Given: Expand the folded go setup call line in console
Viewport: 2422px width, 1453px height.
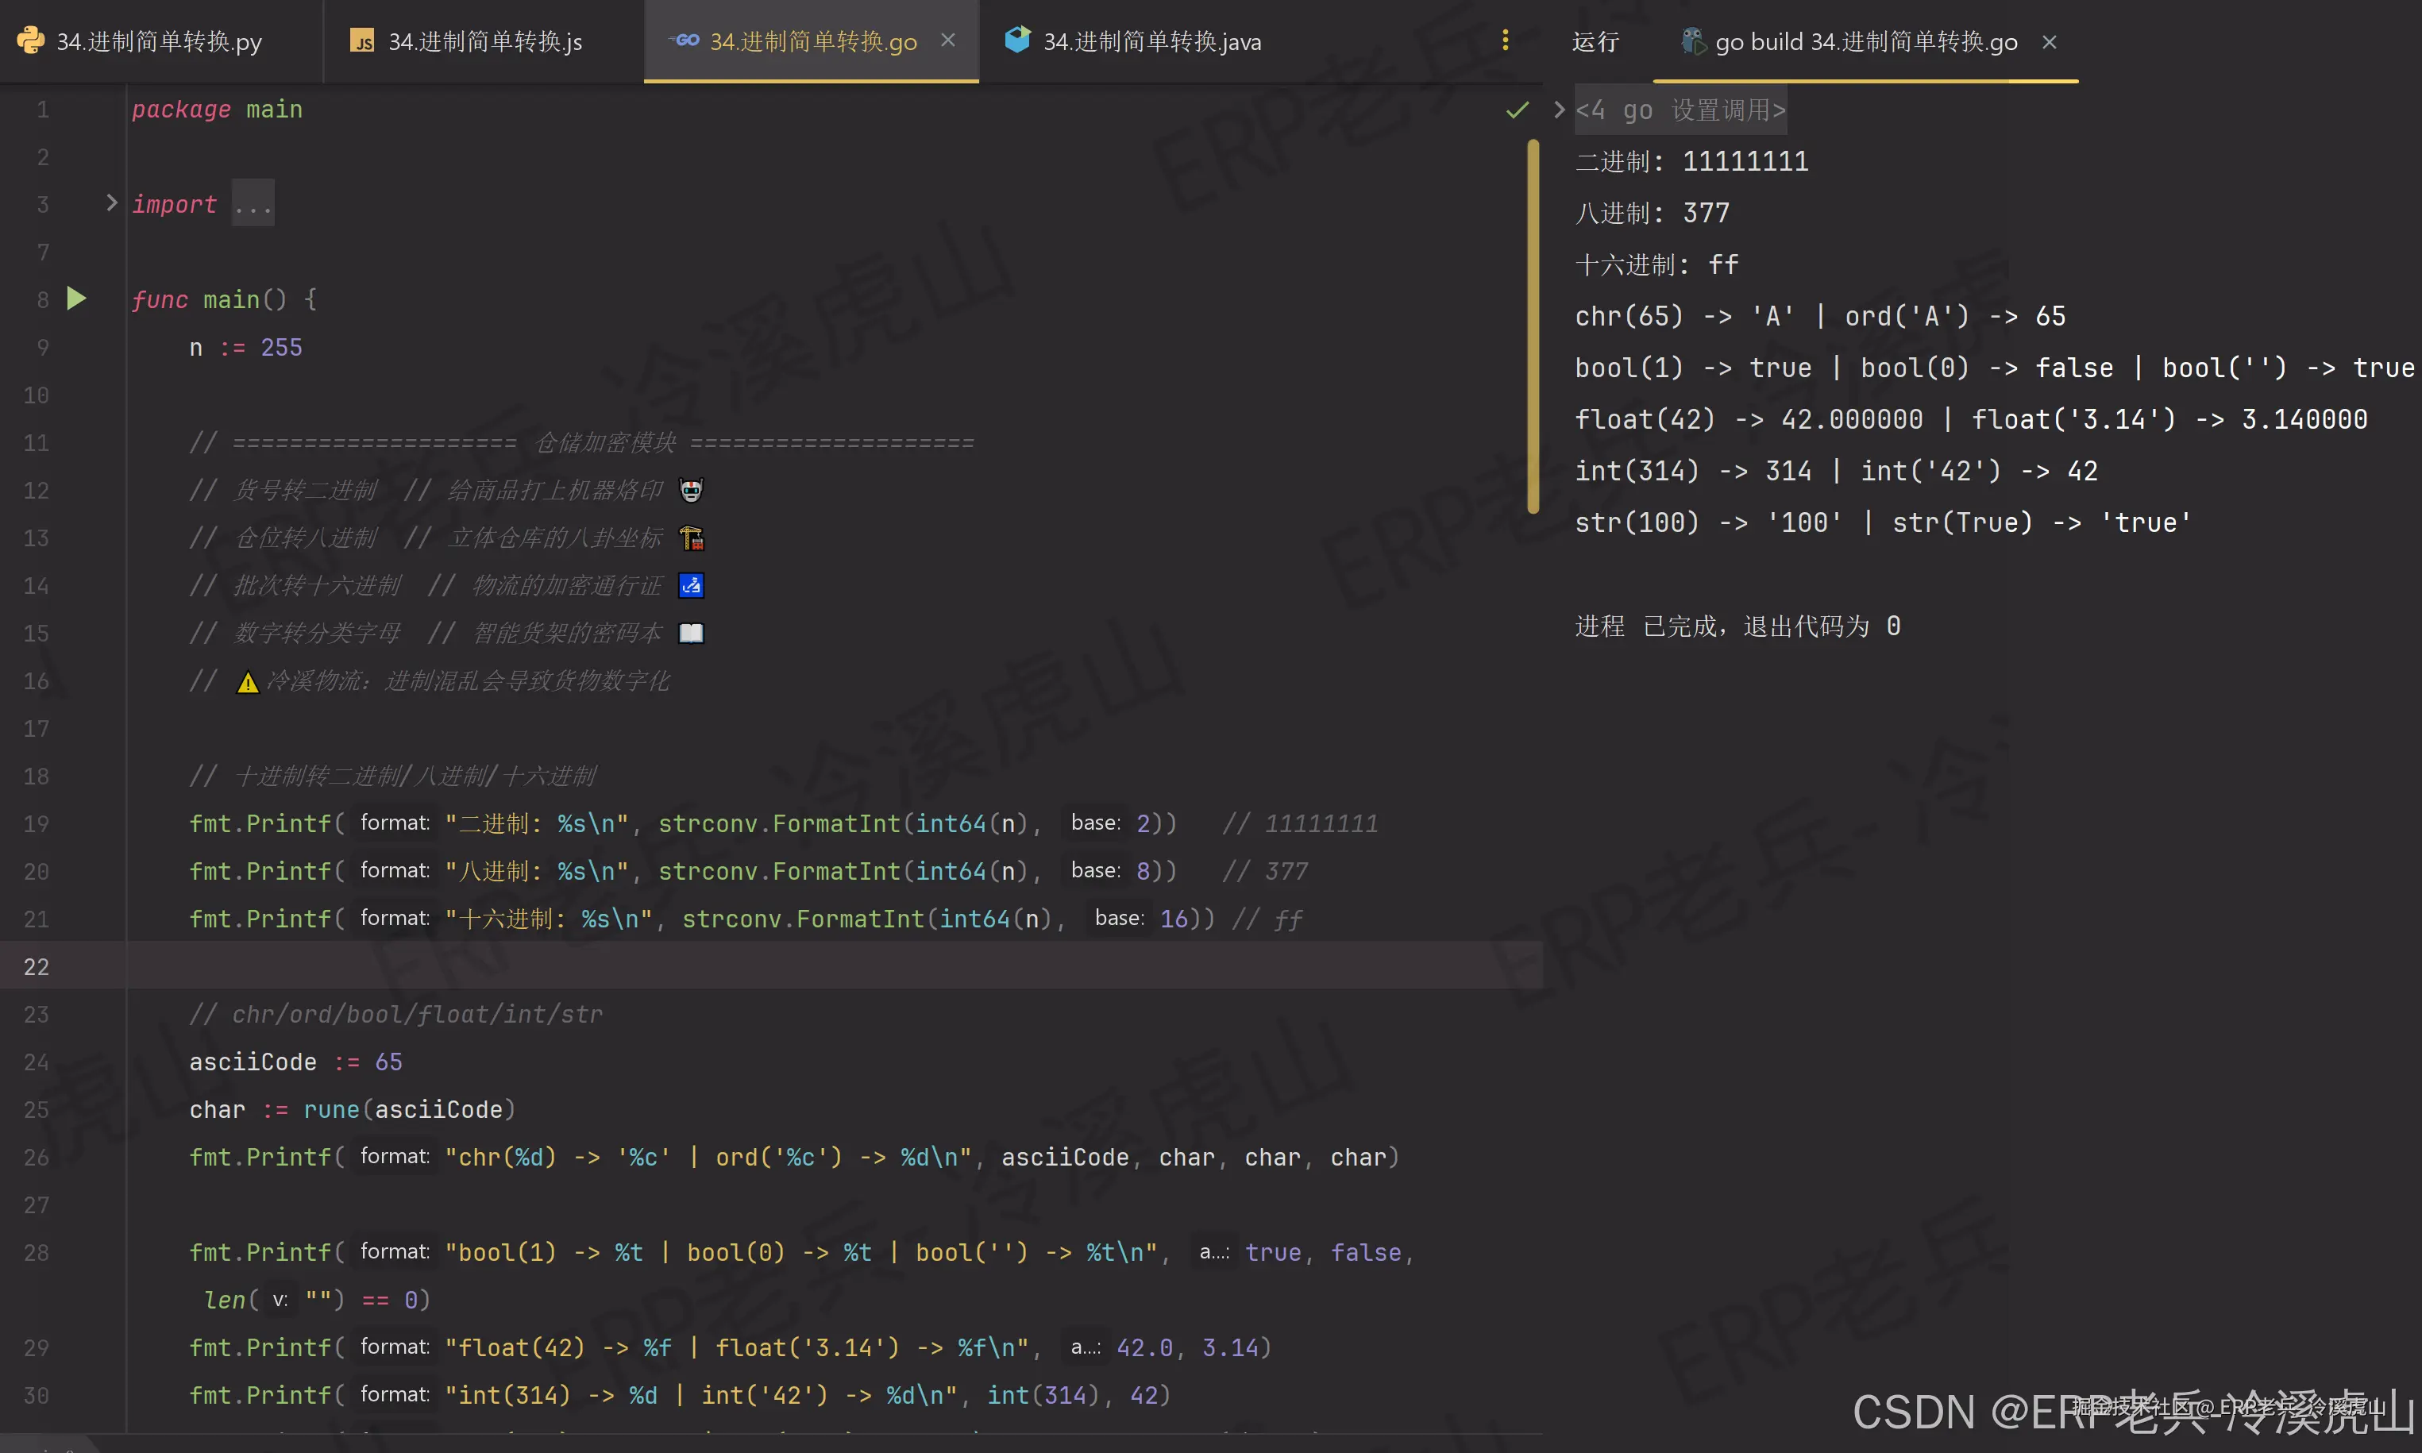Looking at the screenshot, I should 1559,110.
